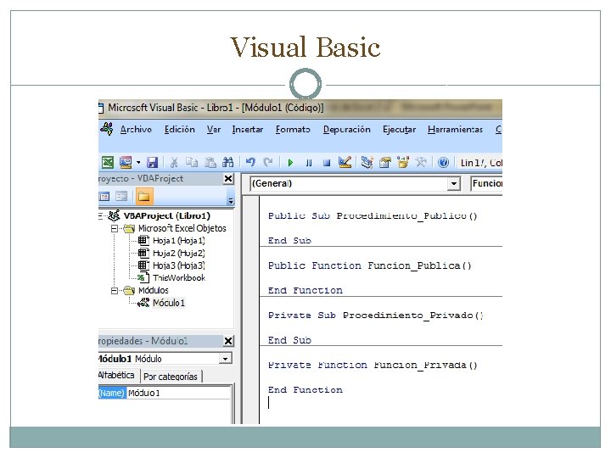Open the Toolbox hammer-wrench icon
Screen dimensions: 611x458
(x=421, y=162)
